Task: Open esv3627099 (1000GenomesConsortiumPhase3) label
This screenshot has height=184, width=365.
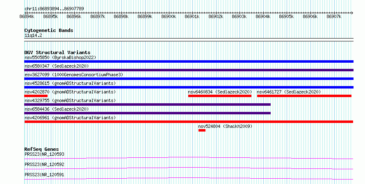Action: 74,75
